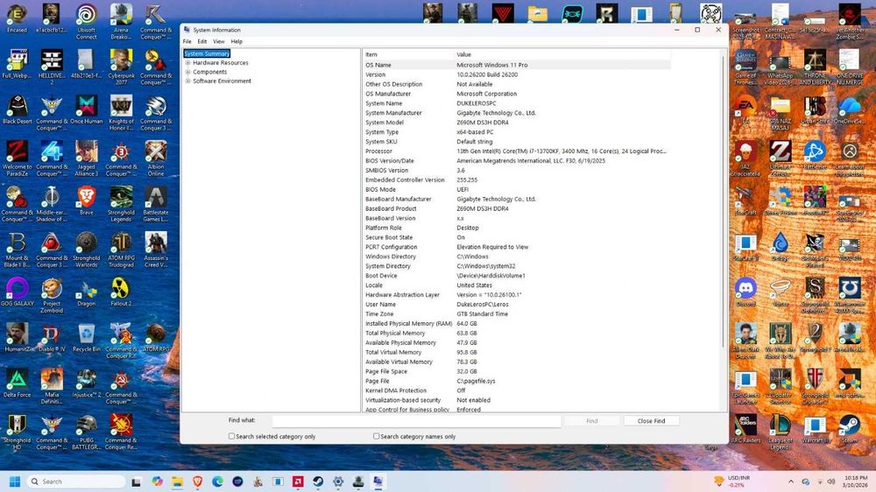Click the Item column header
This screenshot has width=876, height=492.
pos(408,55)
